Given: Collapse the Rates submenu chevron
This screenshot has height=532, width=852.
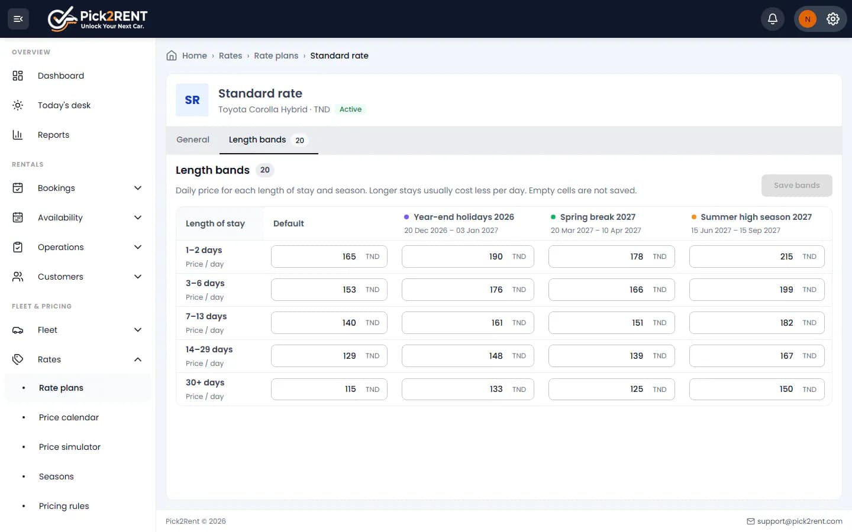Looking at the screenshot, I should coord(138,359).
